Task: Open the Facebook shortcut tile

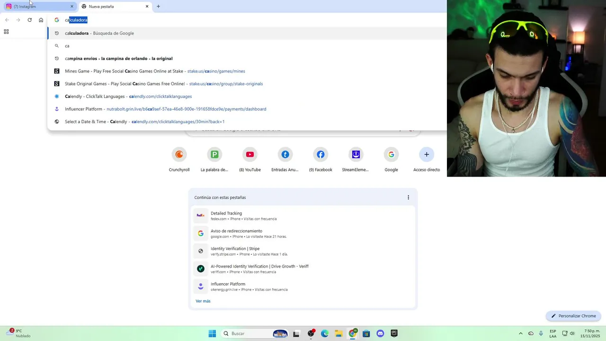Action: point(321,160)
